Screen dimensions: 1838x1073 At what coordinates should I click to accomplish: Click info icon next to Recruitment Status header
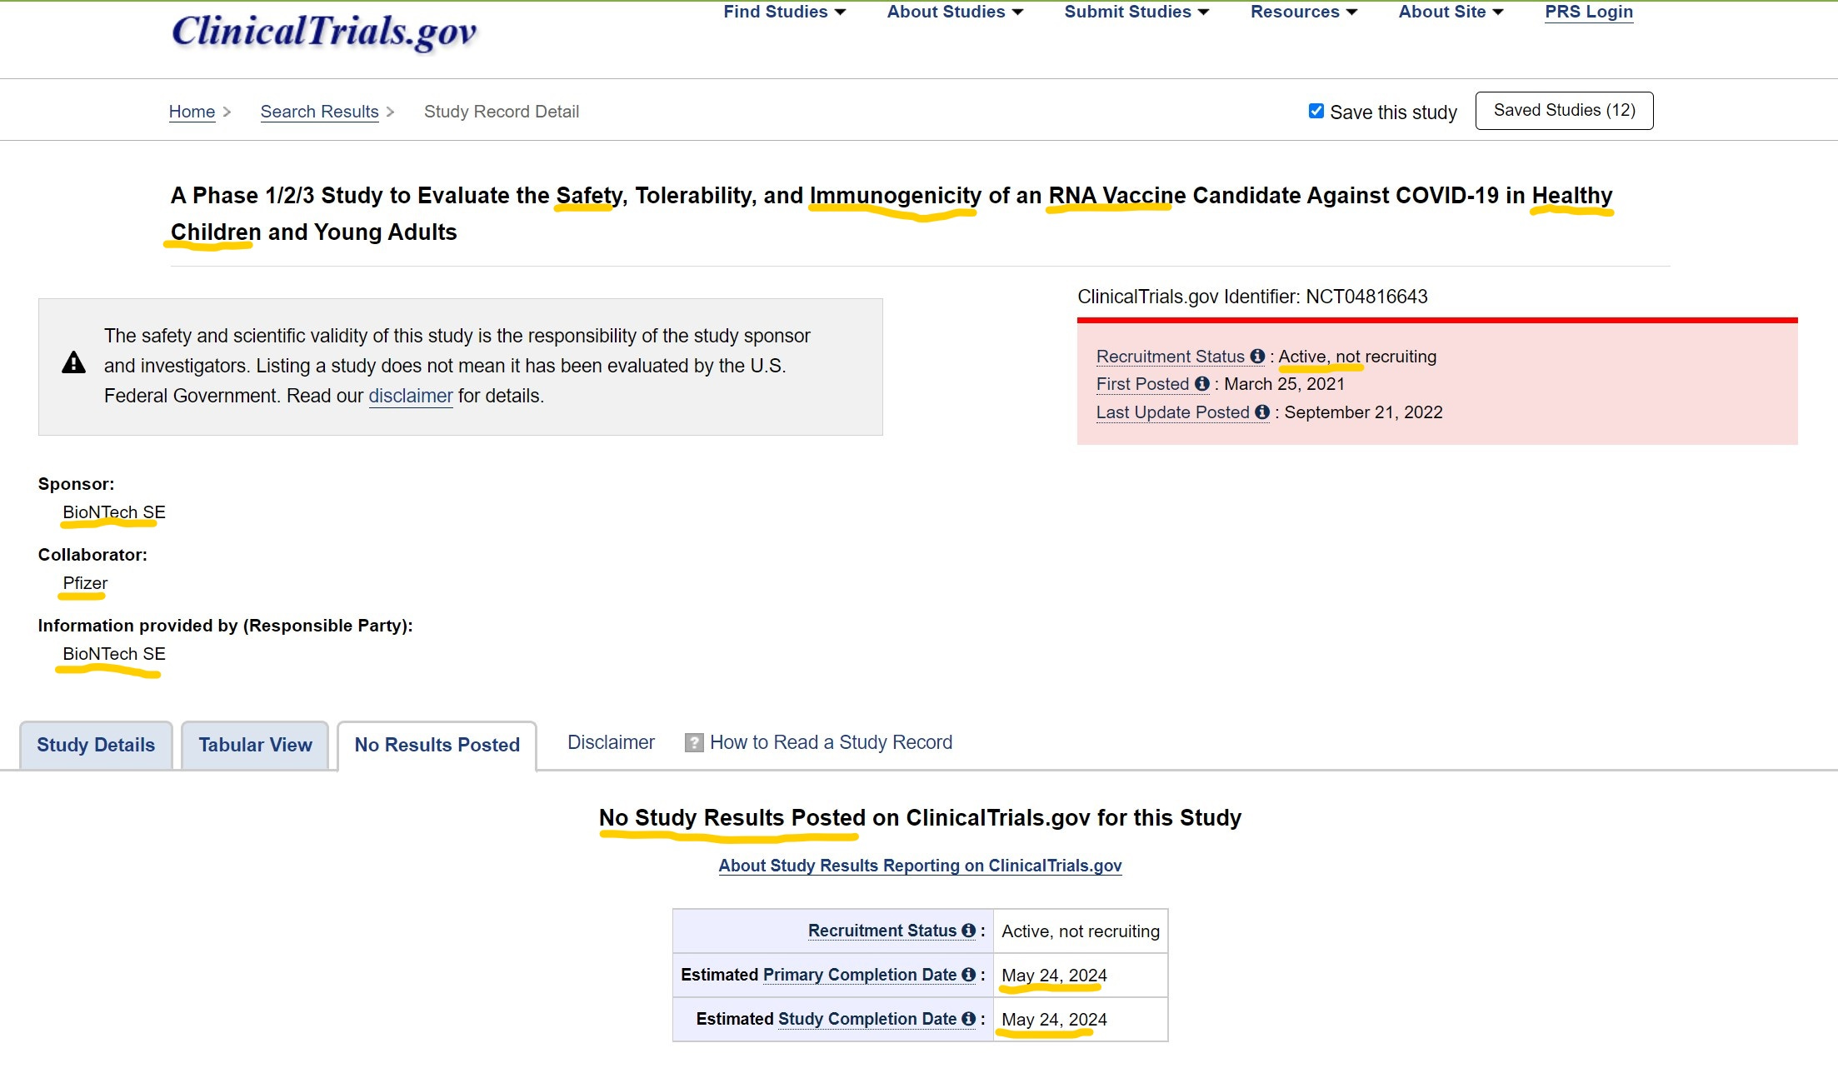tap(1257, 357)
